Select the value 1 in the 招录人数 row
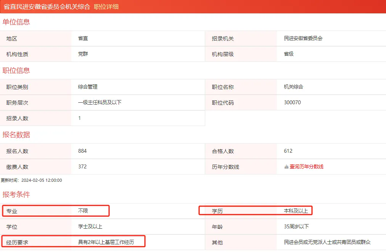Image resolution: width=386 pixels, height=252 pixels. [79, 118]
